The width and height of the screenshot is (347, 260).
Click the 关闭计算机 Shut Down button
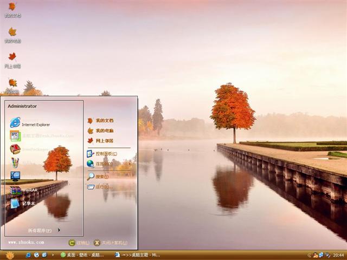(111, 243)
